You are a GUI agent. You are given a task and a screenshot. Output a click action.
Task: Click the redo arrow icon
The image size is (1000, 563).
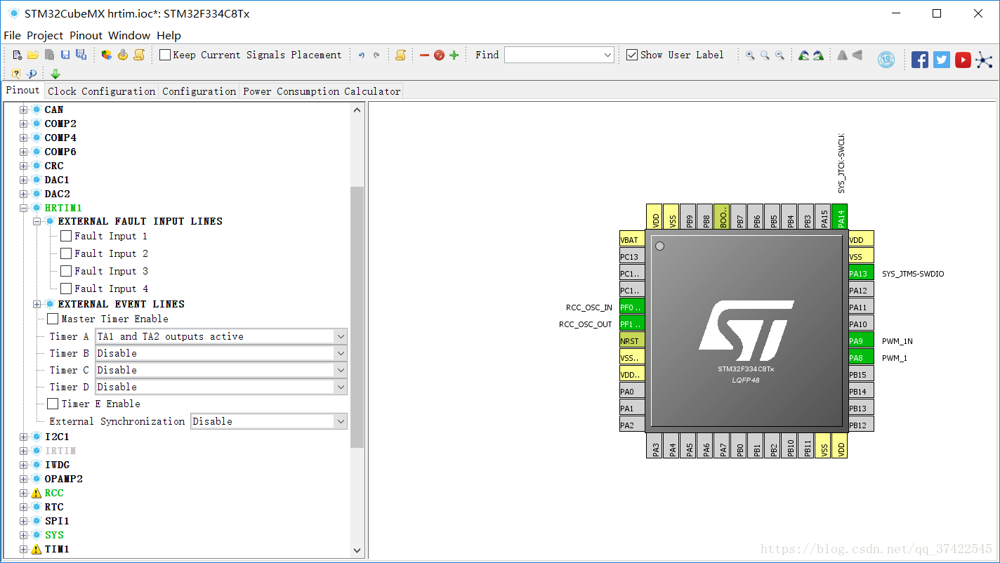click(376, 55)
